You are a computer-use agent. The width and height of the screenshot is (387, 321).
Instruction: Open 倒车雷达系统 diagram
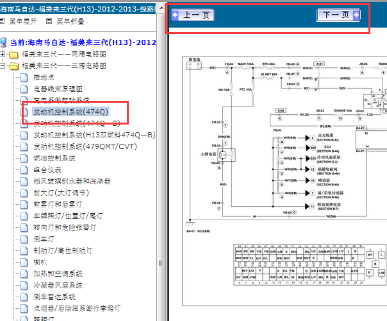point(54,297)
